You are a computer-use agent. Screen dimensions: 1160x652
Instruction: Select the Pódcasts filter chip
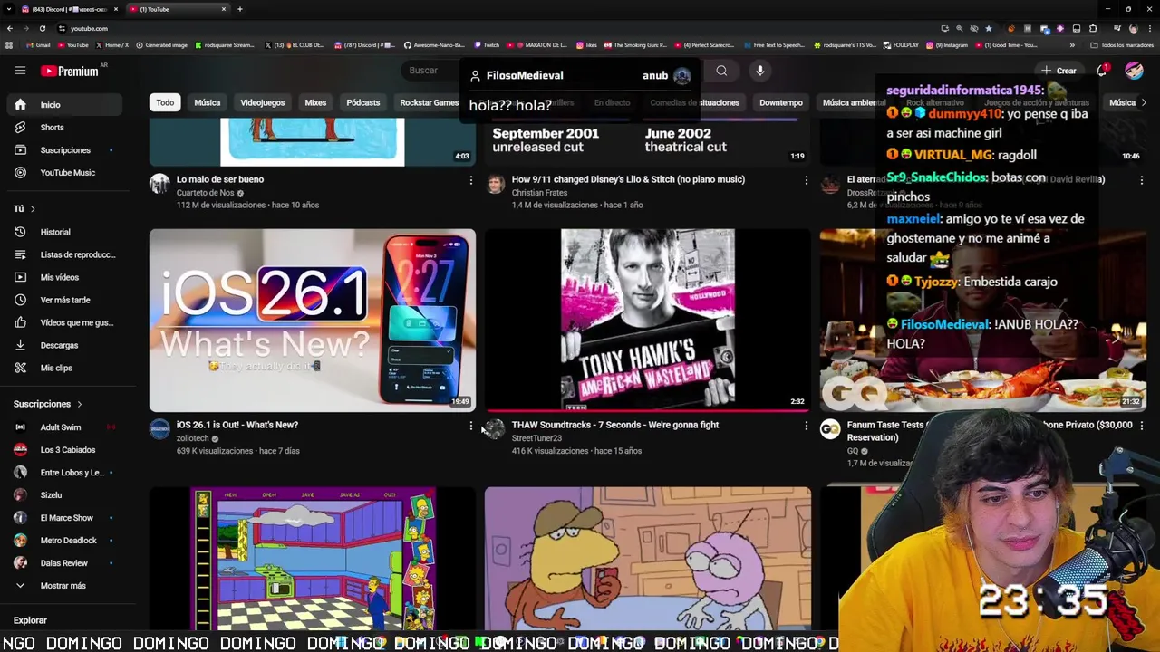(x=363, y=102)
